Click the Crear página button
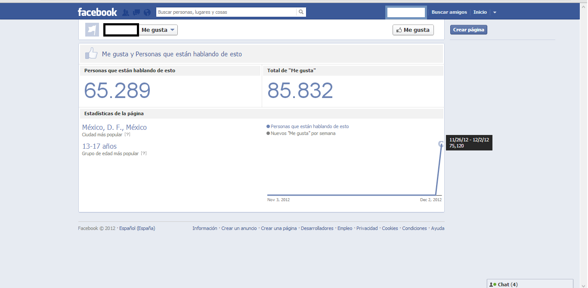 [x=469, y=30]
